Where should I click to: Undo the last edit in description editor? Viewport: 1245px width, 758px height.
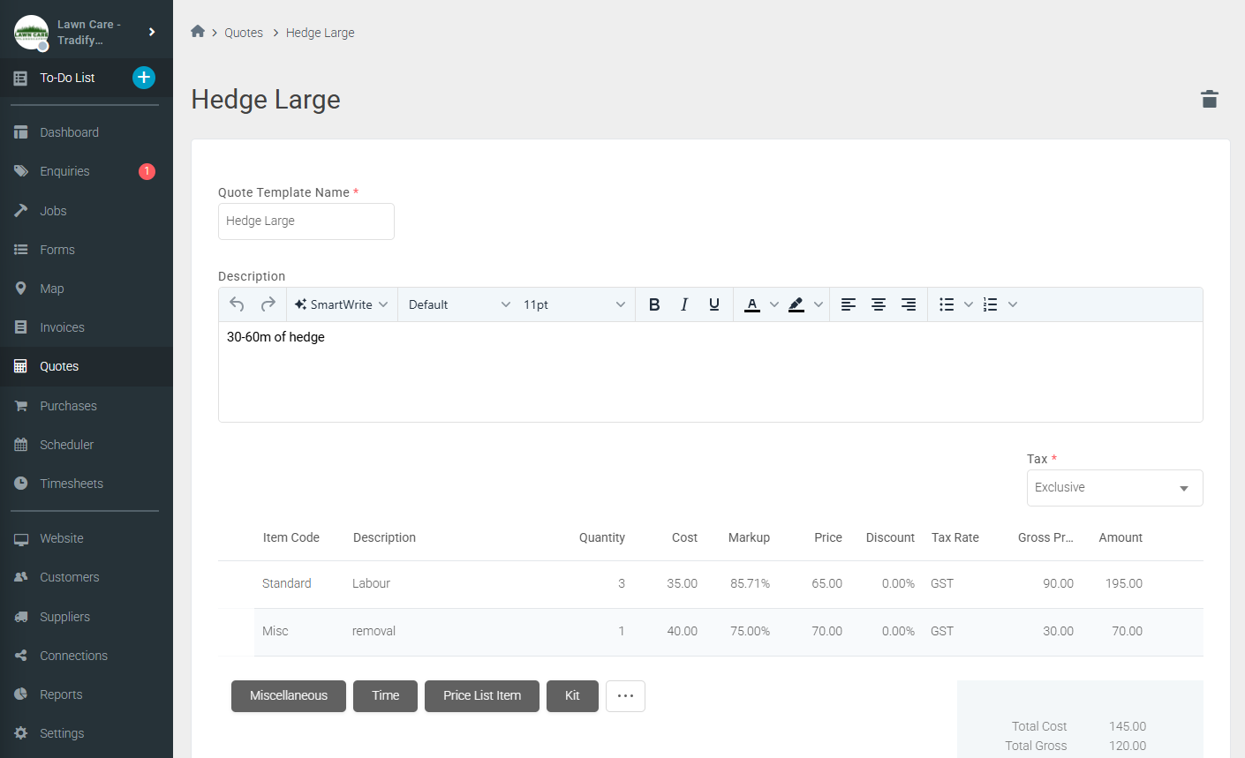[x=237, y=304]
